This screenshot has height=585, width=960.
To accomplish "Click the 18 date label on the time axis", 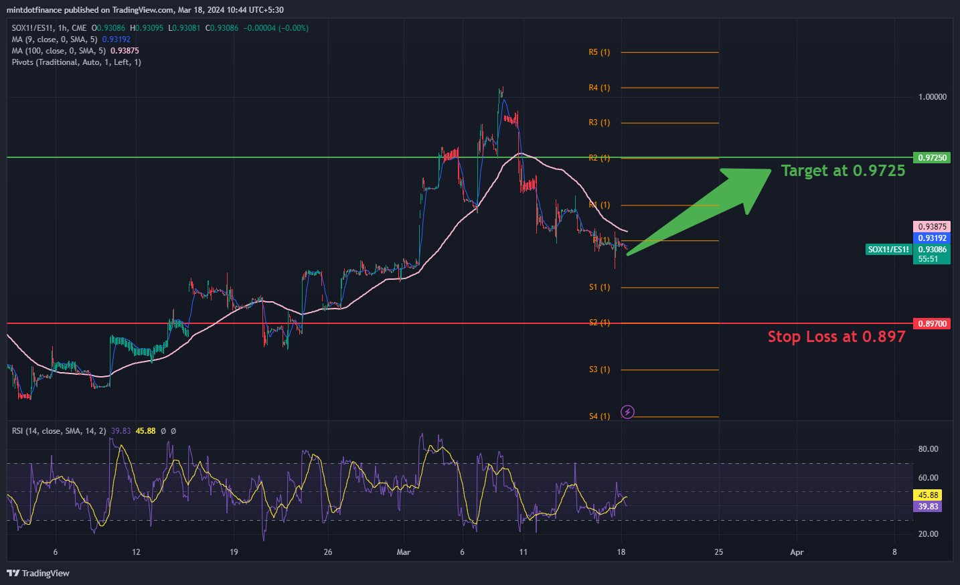I will click(x=621, y=552).
